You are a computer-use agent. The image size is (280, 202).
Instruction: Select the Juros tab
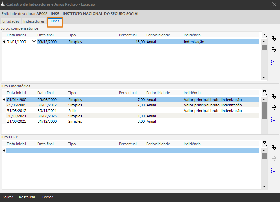click(x=55, y=21)
